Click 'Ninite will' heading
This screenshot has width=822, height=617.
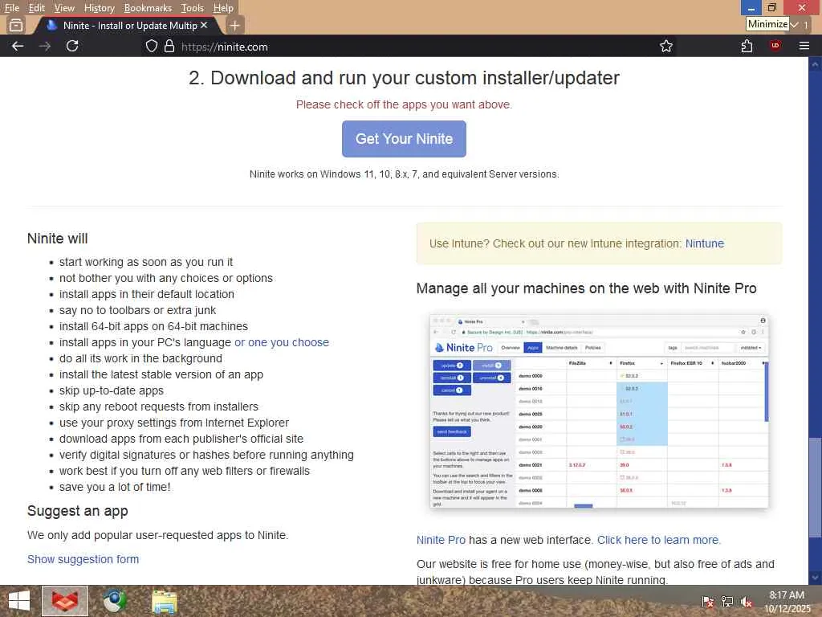pos(58,239)
